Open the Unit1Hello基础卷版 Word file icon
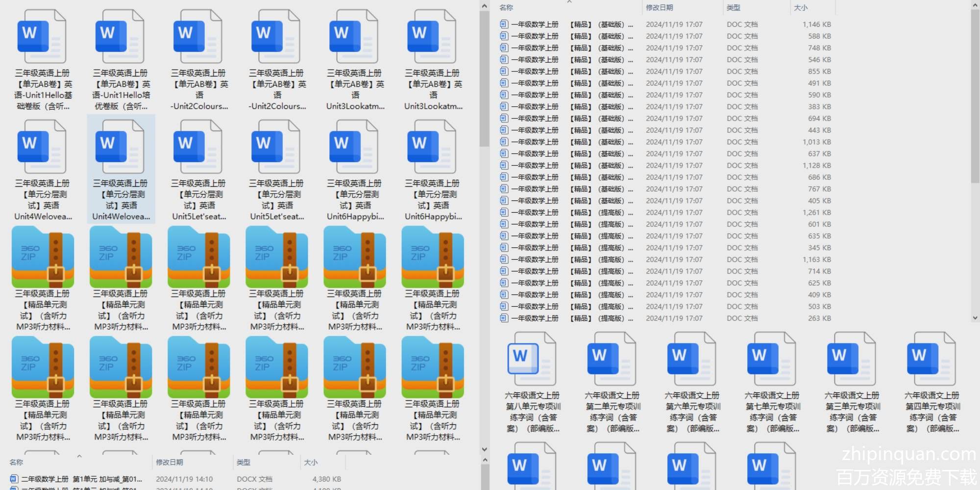980x490 pixels. (42, 36)
